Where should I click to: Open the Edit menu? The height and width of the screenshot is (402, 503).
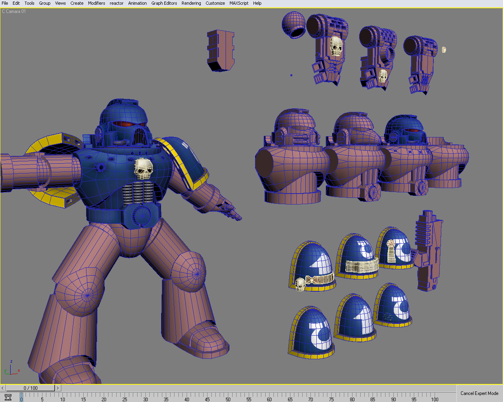point(16,3)
